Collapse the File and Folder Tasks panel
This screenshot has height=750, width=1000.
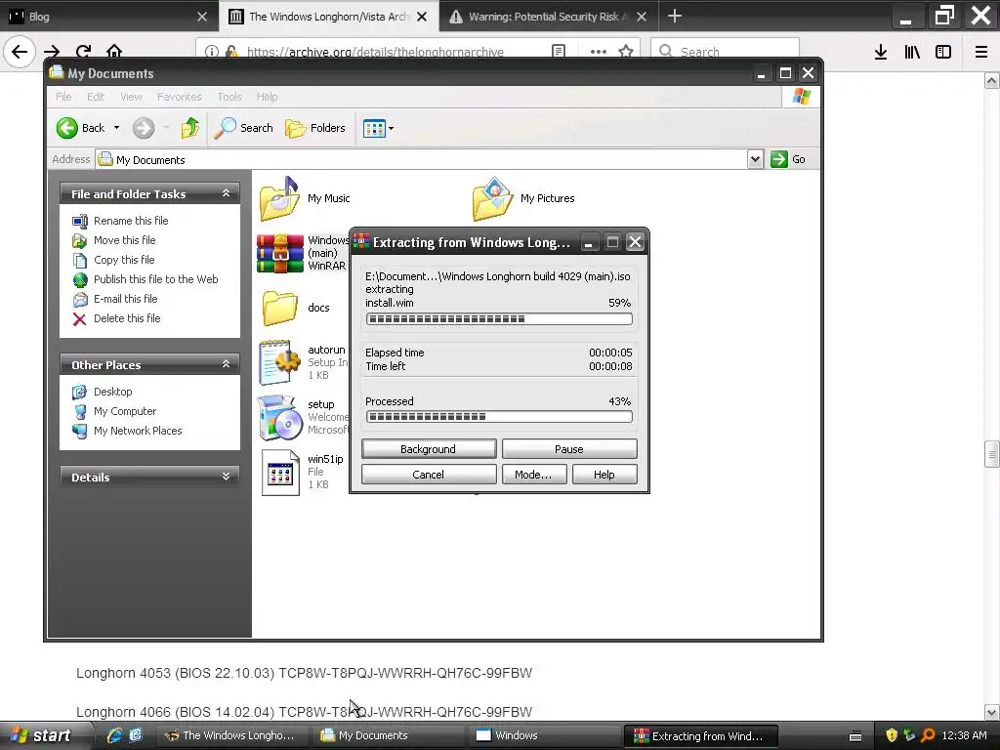tap(226, 193)
